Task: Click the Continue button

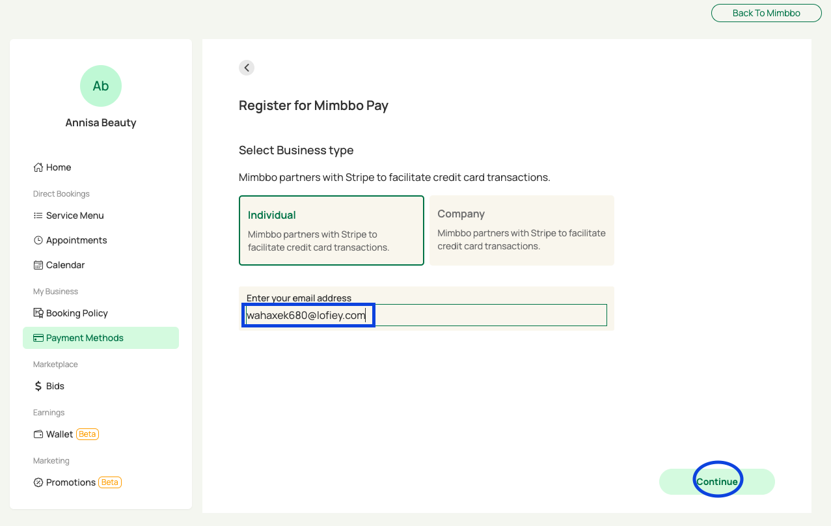Action: pos(717,482)
